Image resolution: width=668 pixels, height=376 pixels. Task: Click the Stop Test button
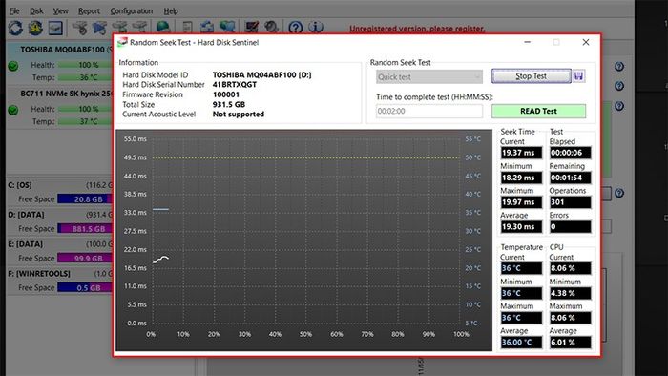pyautogui.click(x=531, y=76)
